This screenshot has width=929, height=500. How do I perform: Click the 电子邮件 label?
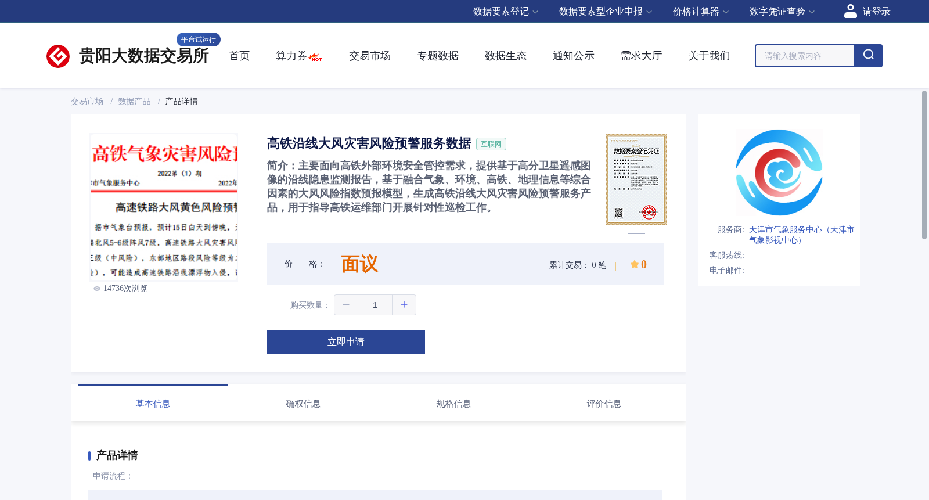[x=727, y=271]
